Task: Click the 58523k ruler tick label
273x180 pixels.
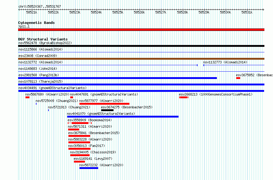Action: pos(75,12)
